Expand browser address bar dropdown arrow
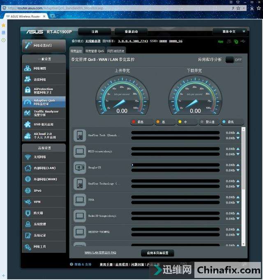This screenshot has width=263, height=280. click(x=244, y=8)
